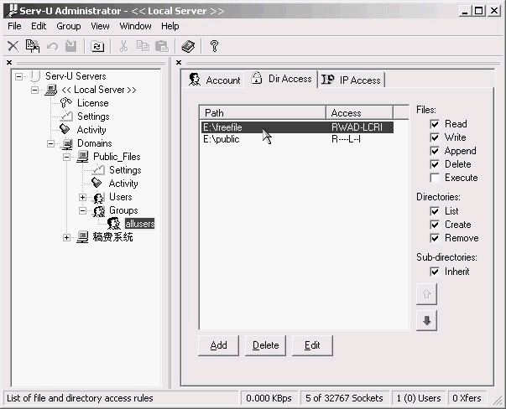Move rule down with arrow button
506x409 pixels.
(426, 320)
